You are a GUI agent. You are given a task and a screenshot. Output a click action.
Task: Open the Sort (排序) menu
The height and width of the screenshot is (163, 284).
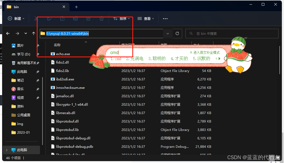click(121, 18)
